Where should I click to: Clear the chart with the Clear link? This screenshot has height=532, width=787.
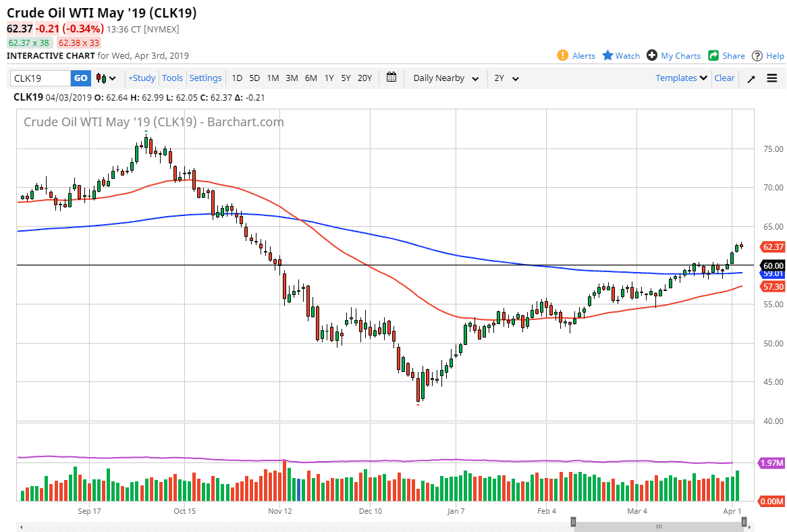click(724, 78)
